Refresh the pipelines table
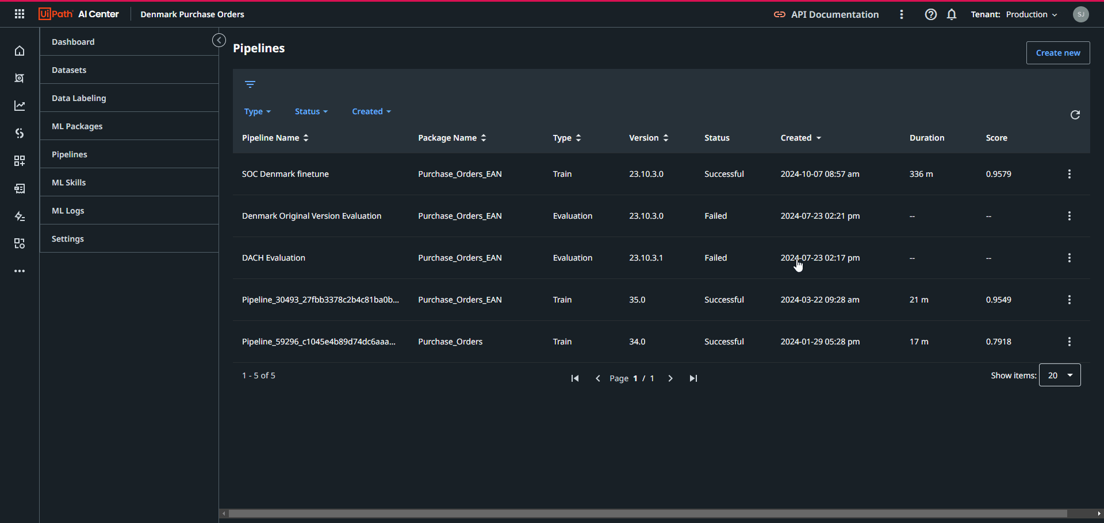This screenshot has width=1104, height=523. [x=1076, y=115]
